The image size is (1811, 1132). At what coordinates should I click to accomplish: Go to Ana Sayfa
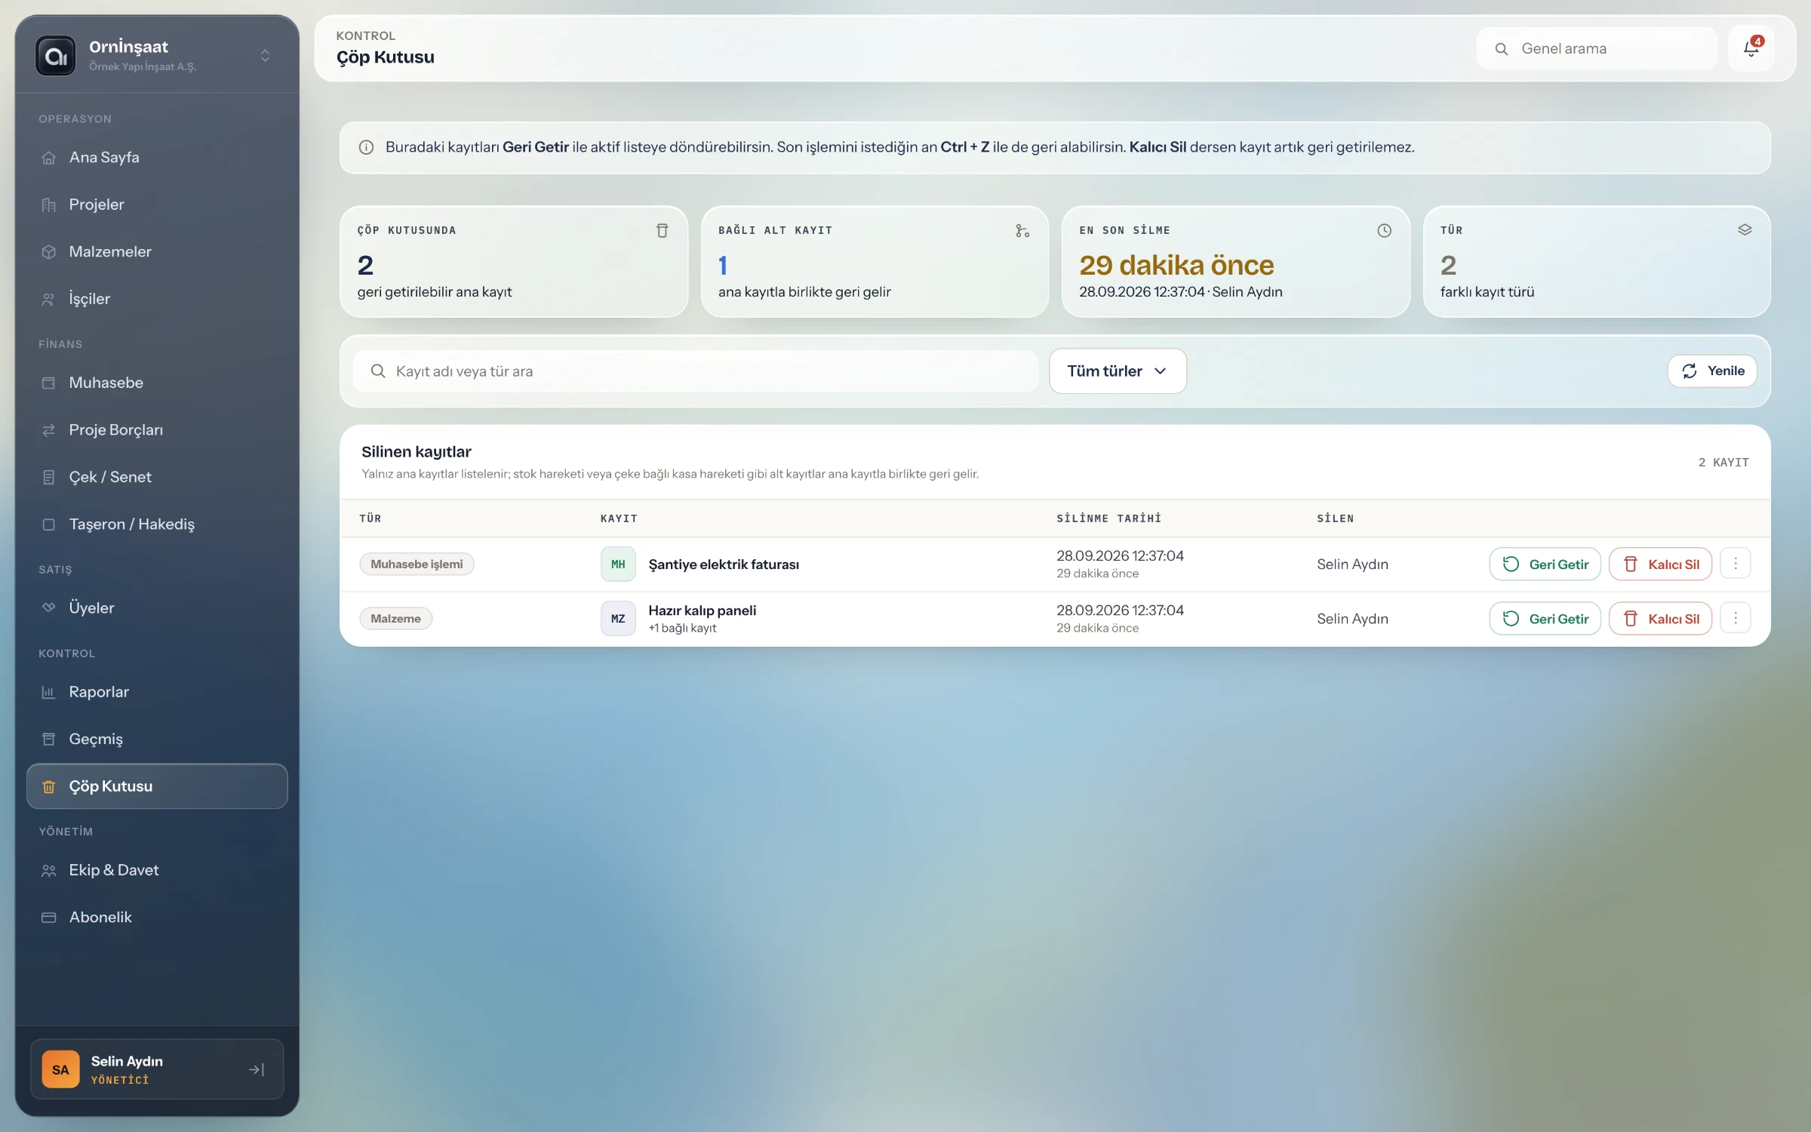point(157,157)
